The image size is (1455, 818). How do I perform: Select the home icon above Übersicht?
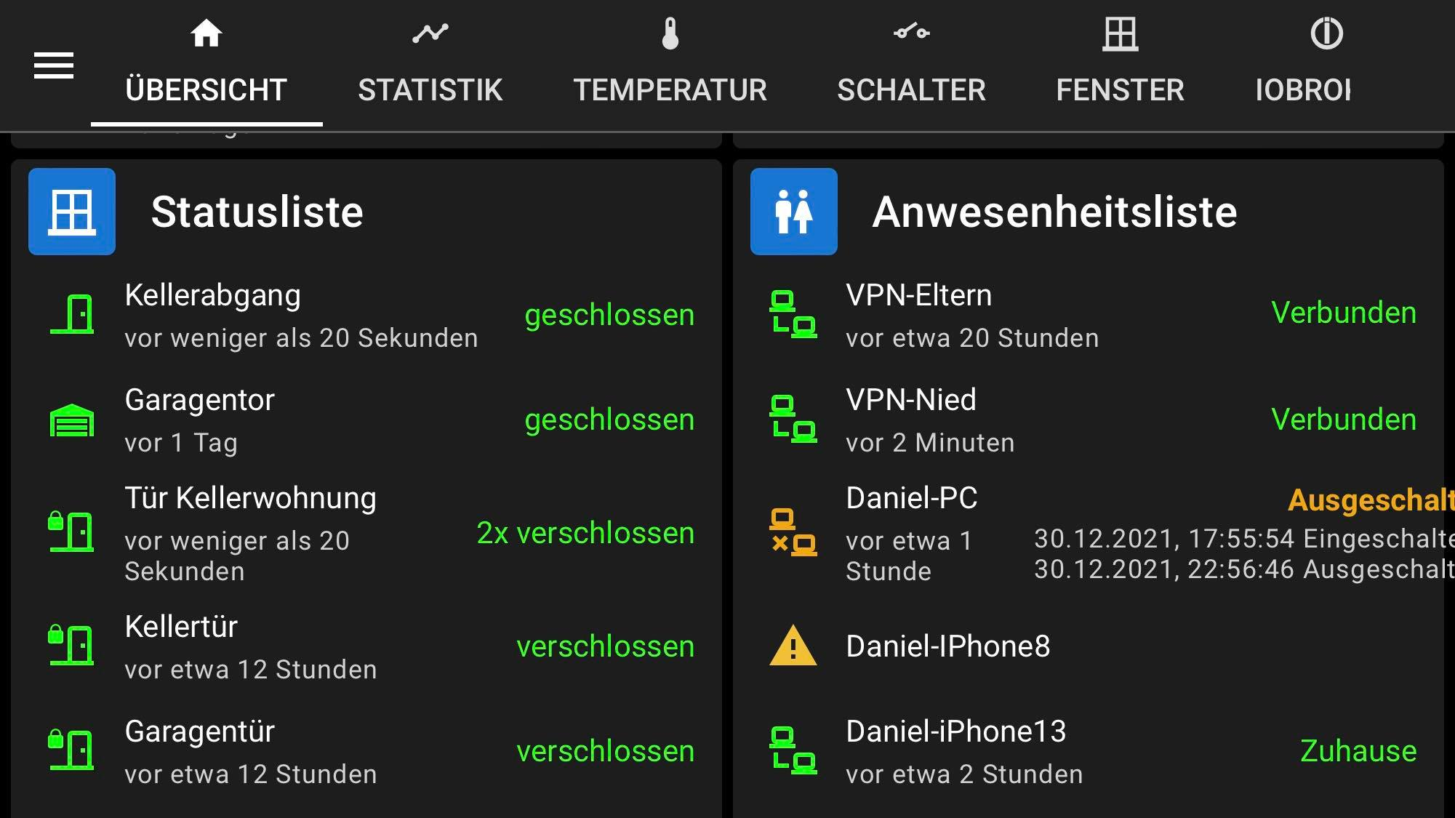click(206, 33)
